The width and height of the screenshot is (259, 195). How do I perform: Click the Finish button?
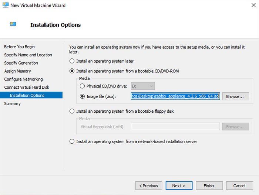209,186
